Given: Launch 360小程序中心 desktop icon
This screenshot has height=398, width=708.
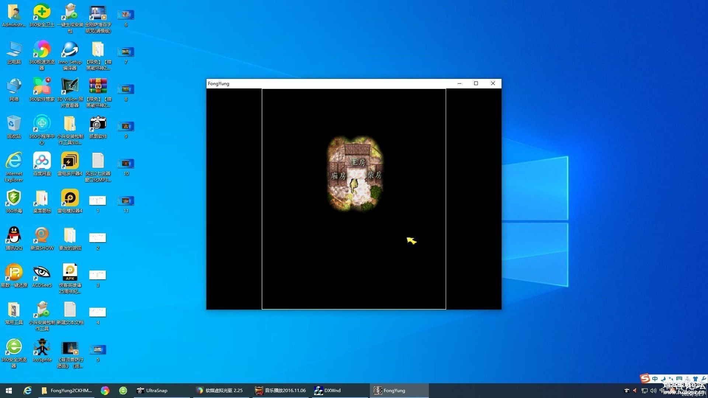Looking at the screenshot, I should tap(42, 130).
